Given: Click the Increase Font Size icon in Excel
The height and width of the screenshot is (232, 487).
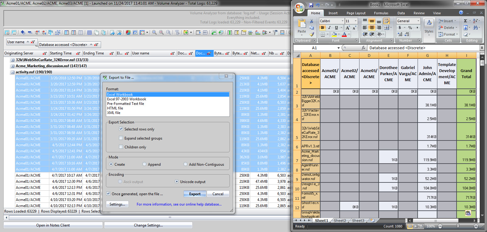Looking at the screenshot, I should click(x=348, y=28).
